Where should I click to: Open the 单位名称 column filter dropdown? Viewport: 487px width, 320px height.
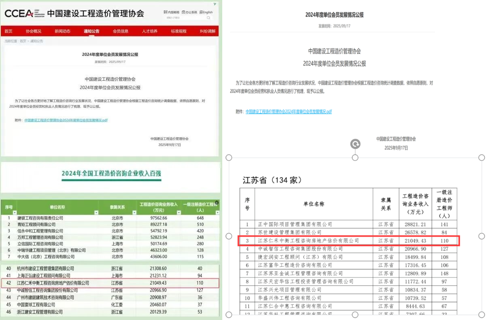96,213
